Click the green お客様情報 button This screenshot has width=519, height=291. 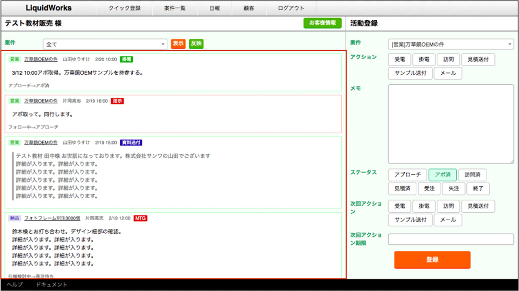(x=322, y=23)
